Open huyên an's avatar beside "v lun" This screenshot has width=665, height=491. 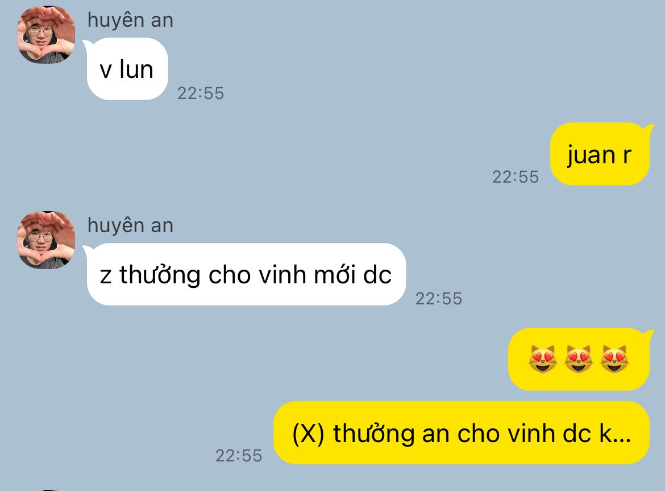pos(46,35)
